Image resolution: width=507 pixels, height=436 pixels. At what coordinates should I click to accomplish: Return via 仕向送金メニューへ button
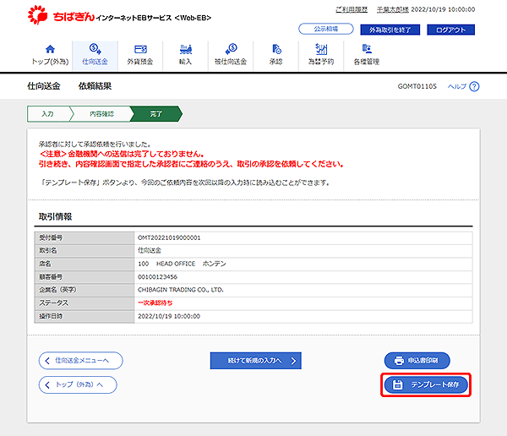click(x=80, y=360)
